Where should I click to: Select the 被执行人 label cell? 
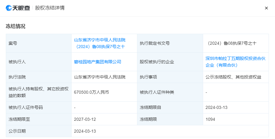(39, 62)
